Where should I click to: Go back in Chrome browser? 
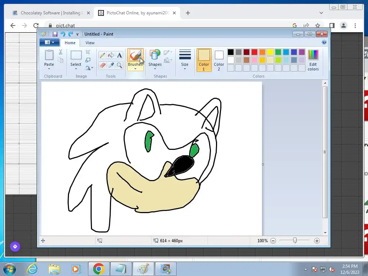pos(13,26)
